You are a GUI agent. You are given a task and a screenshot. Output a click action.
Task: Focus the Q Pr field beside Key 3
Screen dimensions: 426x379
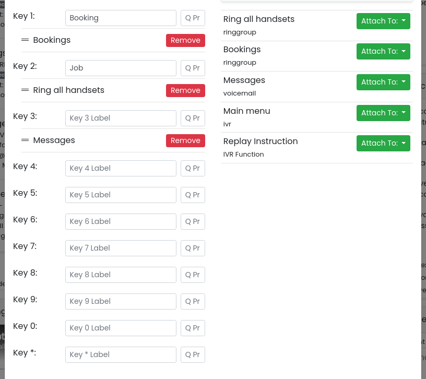coord(193,118)
